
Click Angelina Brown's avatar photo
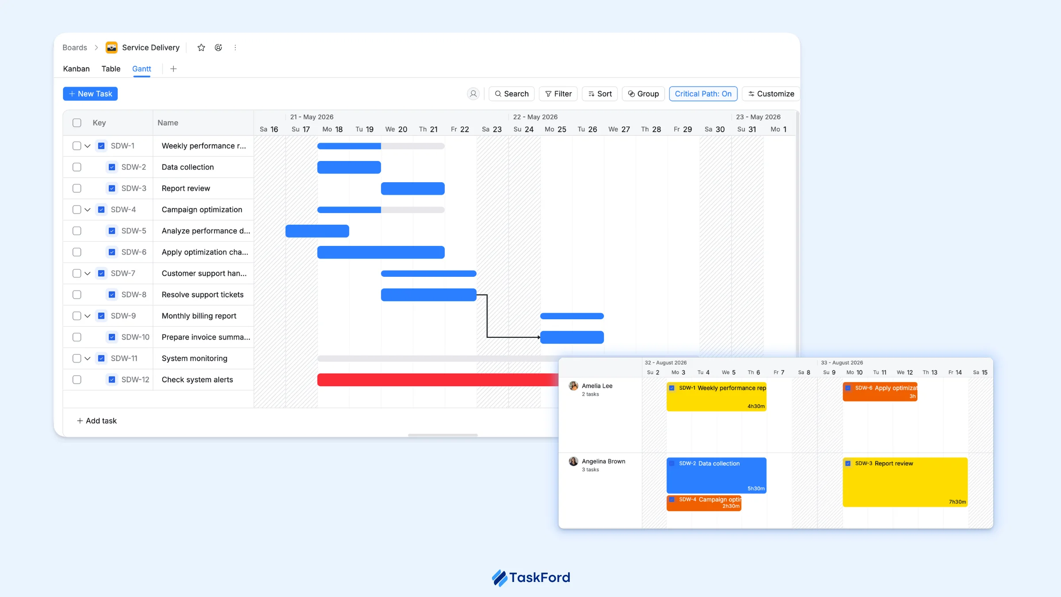pyautogui.click(x=573, y=461)
